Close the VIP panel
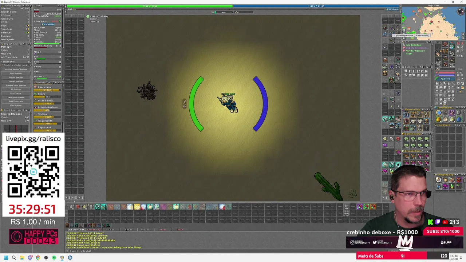 431,42
